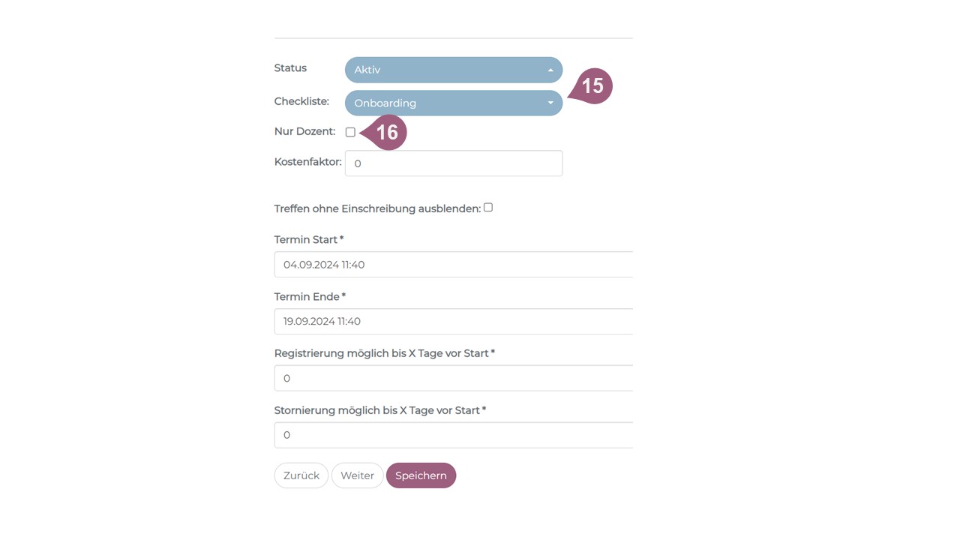Click the Treffen ohne Einschreibung ausblenden label

tap(377, 208)
